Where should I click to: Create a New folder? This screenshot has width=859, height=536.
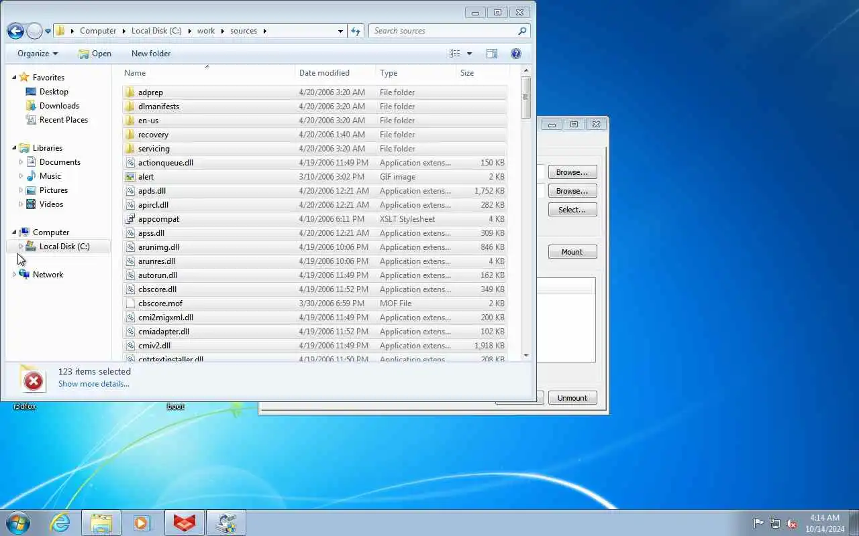point(151,54)
